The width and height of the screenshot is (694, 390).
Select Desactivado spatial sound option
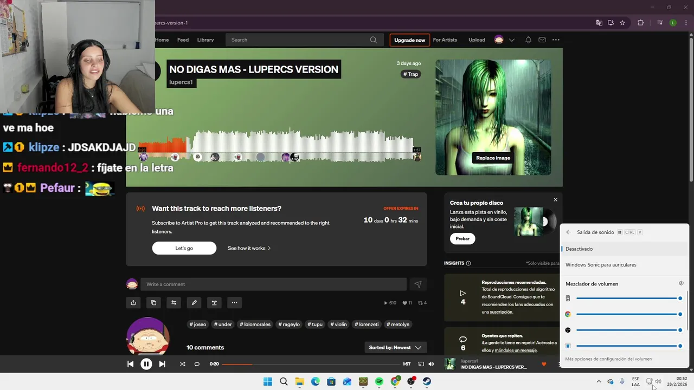tap(624, 249)
